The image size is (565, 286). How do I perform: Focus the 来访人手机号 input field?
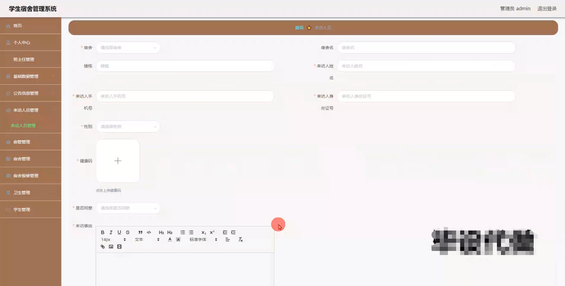(x=185, y=96)
